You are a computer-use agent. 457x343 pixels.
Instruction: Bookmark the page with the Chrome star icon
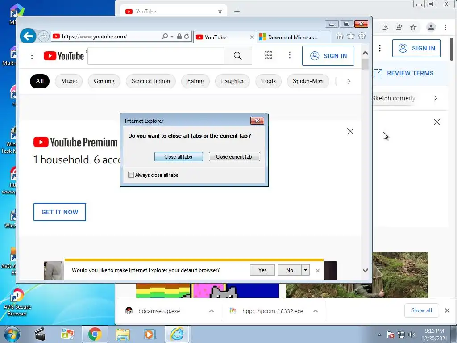tap(413, 27)
